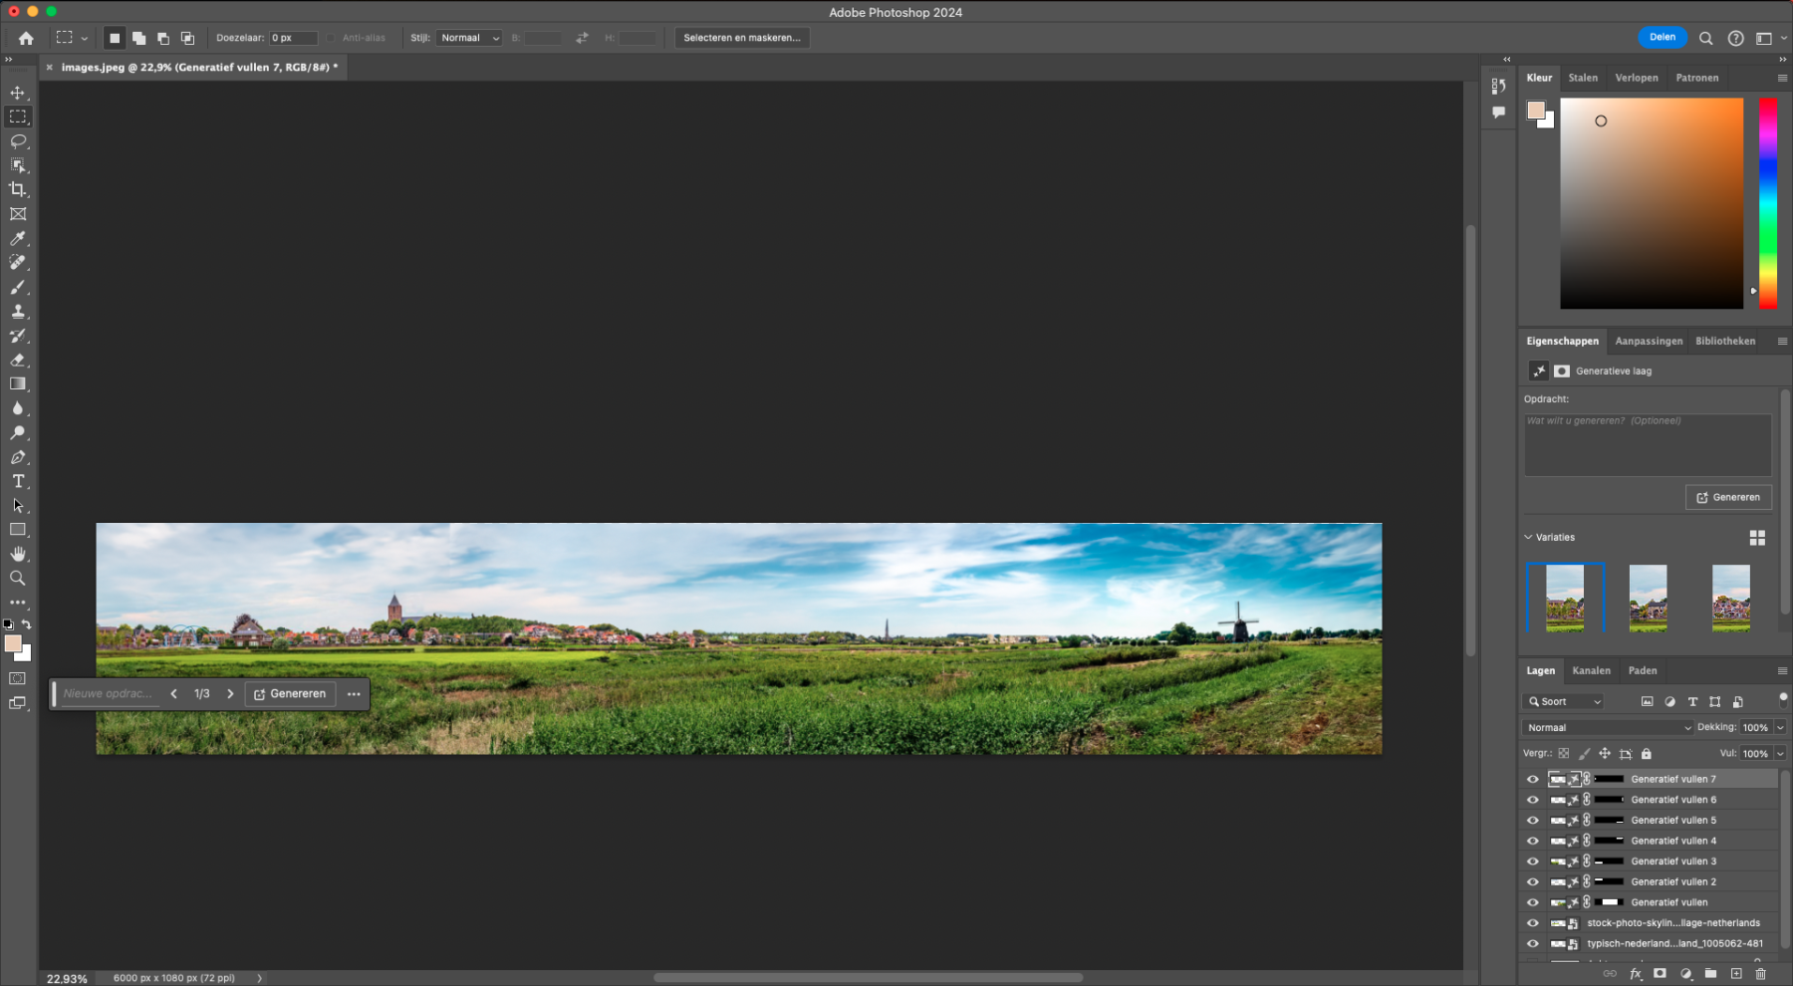Switch to the Aanpassingen tab

[1649, 341]
